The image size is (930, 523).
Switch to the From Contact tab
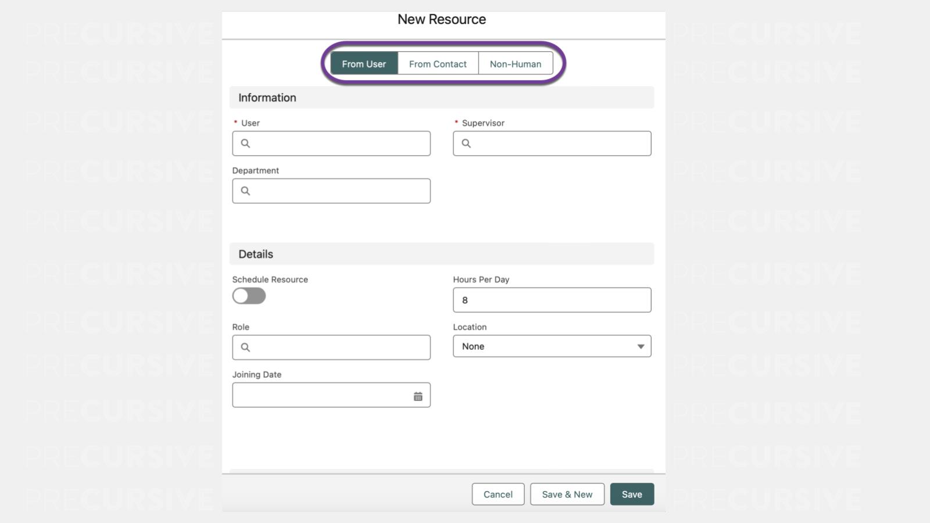[x=438, y=63]
